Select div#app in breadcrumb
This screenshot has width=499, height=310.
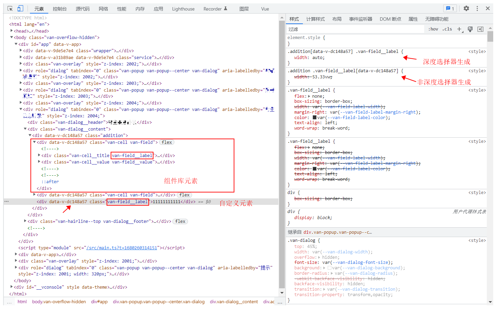tap(99, 302)
